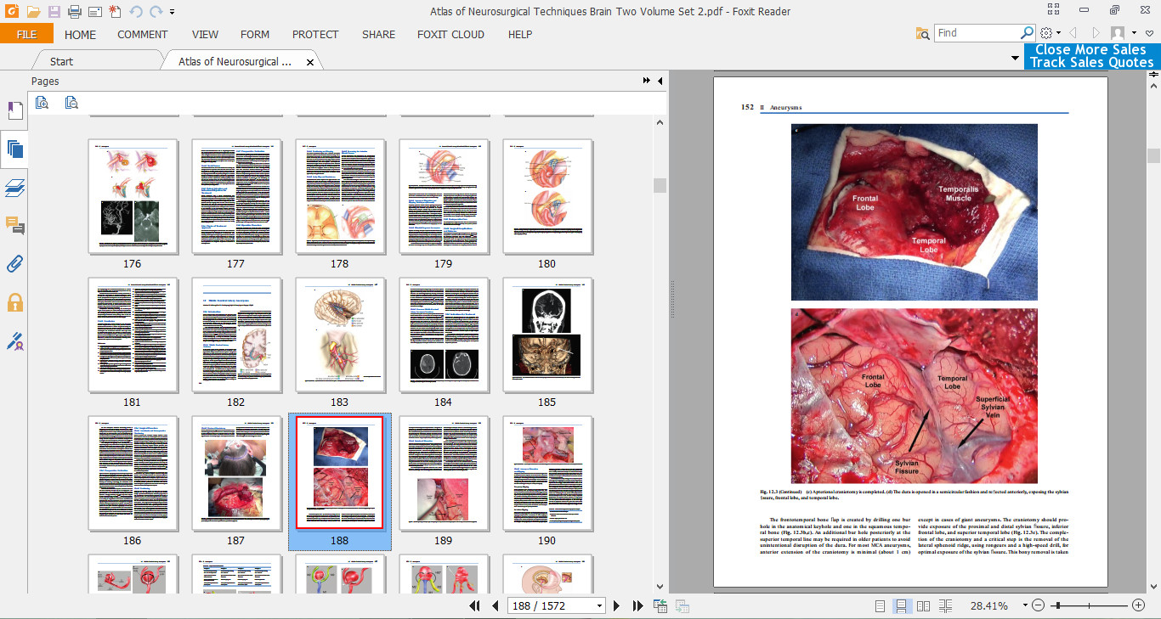Click the Close More Sales advertisement banner
The height and width of the screenshot is (619, 1161).
click(1092, 56)
